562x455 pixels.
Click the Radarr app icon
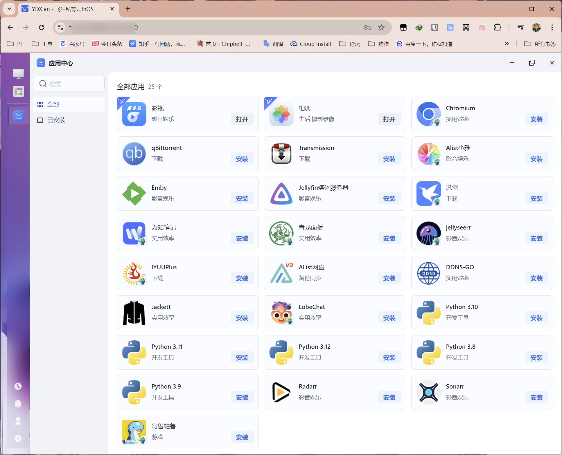[281, 392]
